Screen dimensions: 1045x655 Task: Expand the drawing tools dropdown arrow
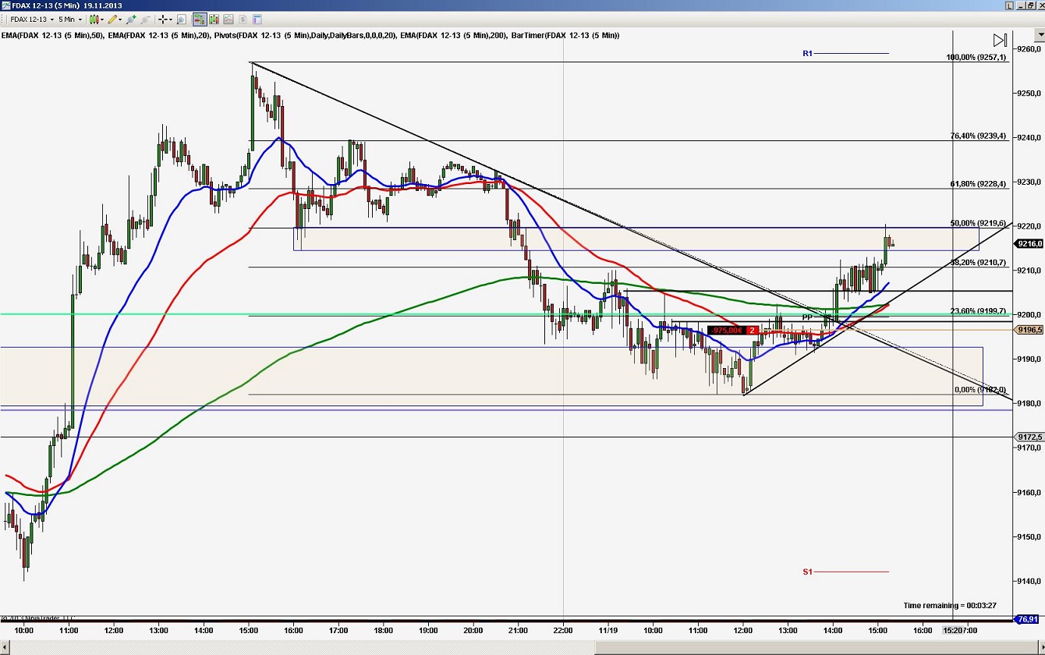click(119, 19)
